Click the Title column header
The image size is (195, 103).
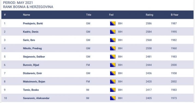click(89, 15)
